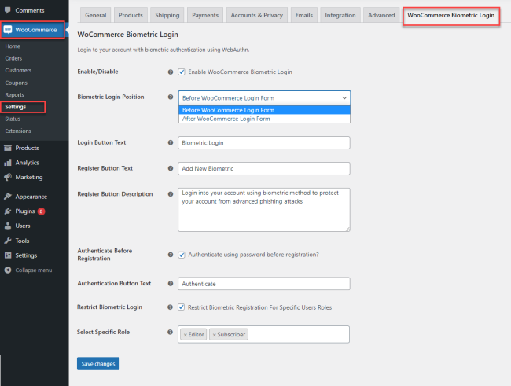This screenshot has height=386, width=511.
Task: Open WooCommerce Reports submenu
Action: coord(15,94)
